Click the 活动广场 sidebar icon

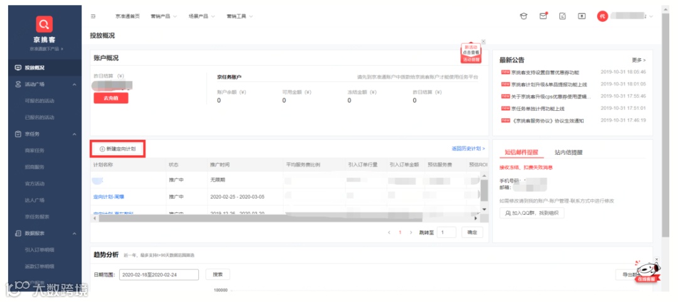coord(18,84)
